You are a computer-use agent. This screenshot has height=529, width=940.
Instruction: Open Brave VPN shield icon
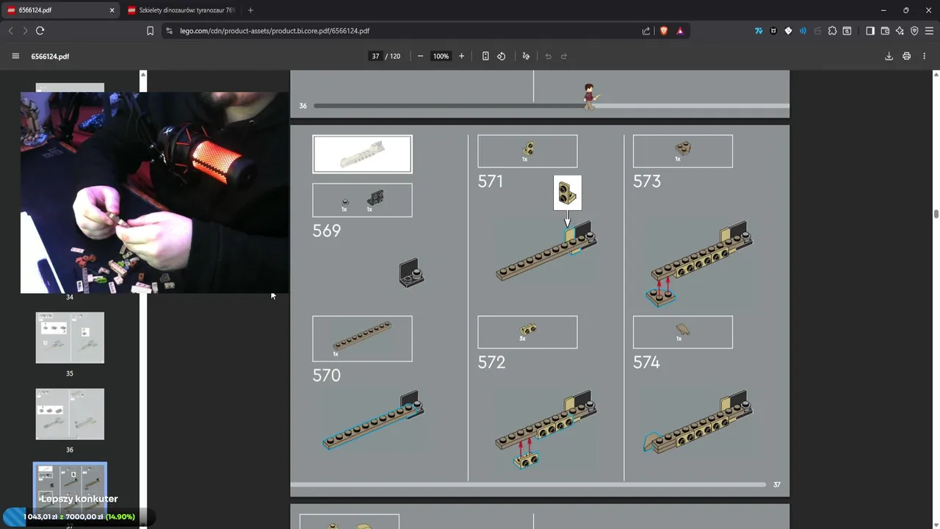(914, 31)
